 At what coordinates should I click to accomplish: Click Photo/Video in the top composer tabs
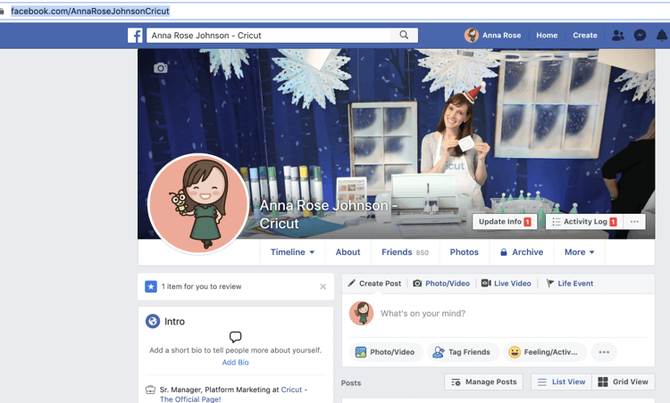[x=441, y=284]
